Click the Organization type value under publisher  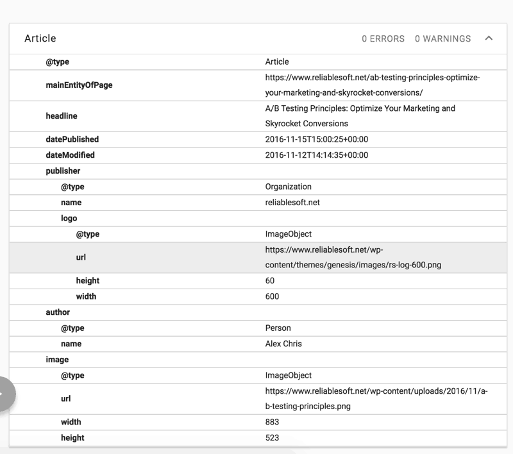click(288, 187)
